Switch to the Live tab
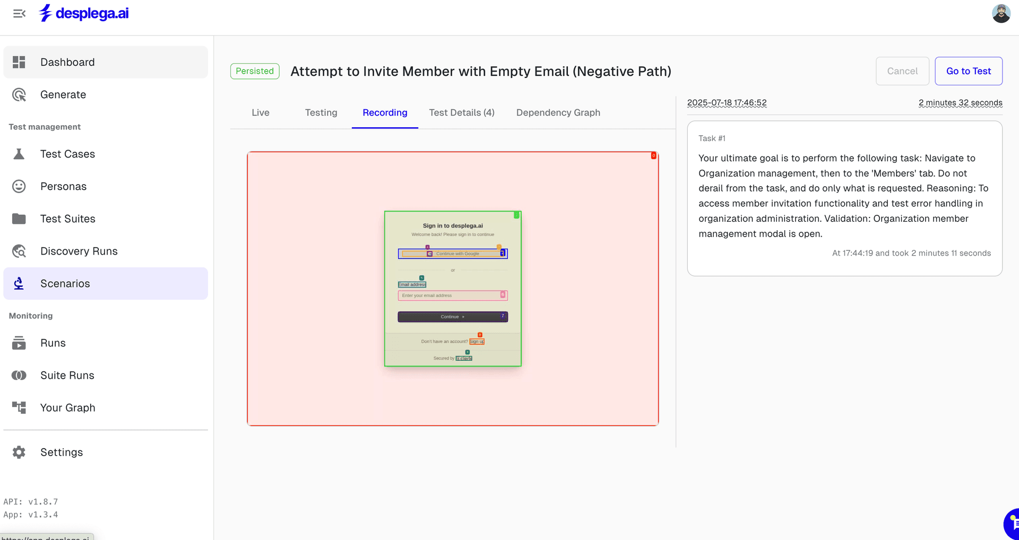This screenshot has width=1019, height=540. coord(261,113)
